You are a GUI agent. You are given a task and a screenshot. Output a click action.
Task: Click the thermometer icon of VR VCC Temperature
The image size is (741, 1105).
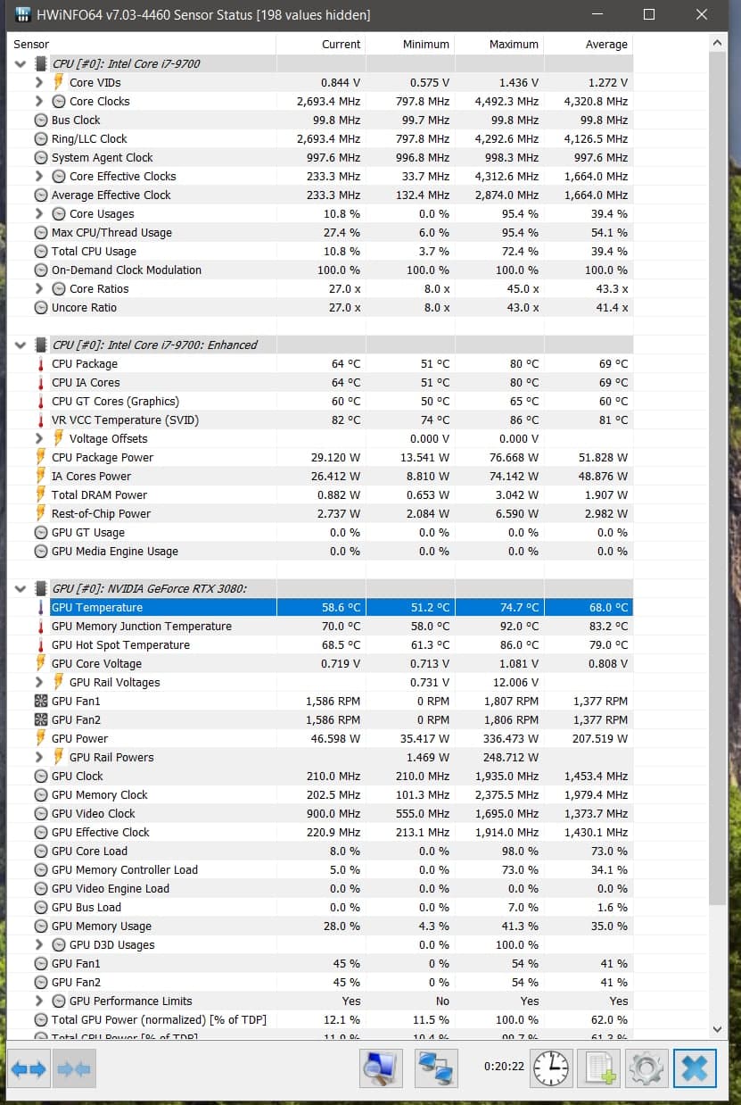[41, 420]
